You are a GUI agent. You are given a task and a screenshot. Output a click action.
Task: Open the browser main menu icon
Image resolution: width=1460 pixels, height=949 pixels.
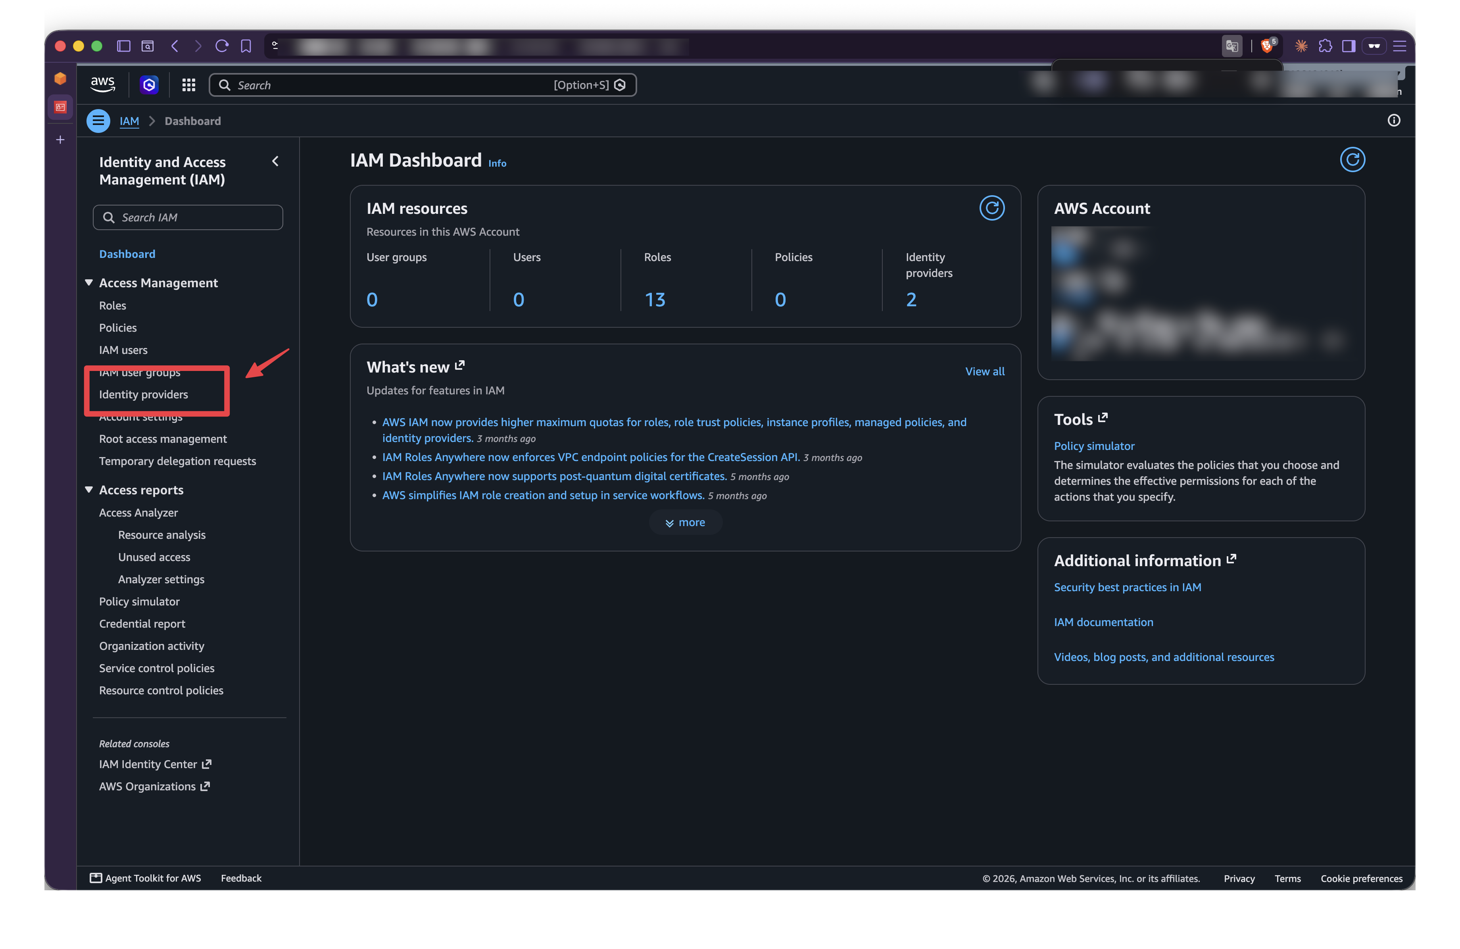(1399, 46)
